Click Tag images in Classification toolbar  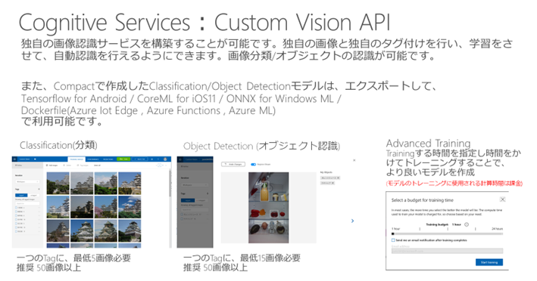click(x=83, y=165)
